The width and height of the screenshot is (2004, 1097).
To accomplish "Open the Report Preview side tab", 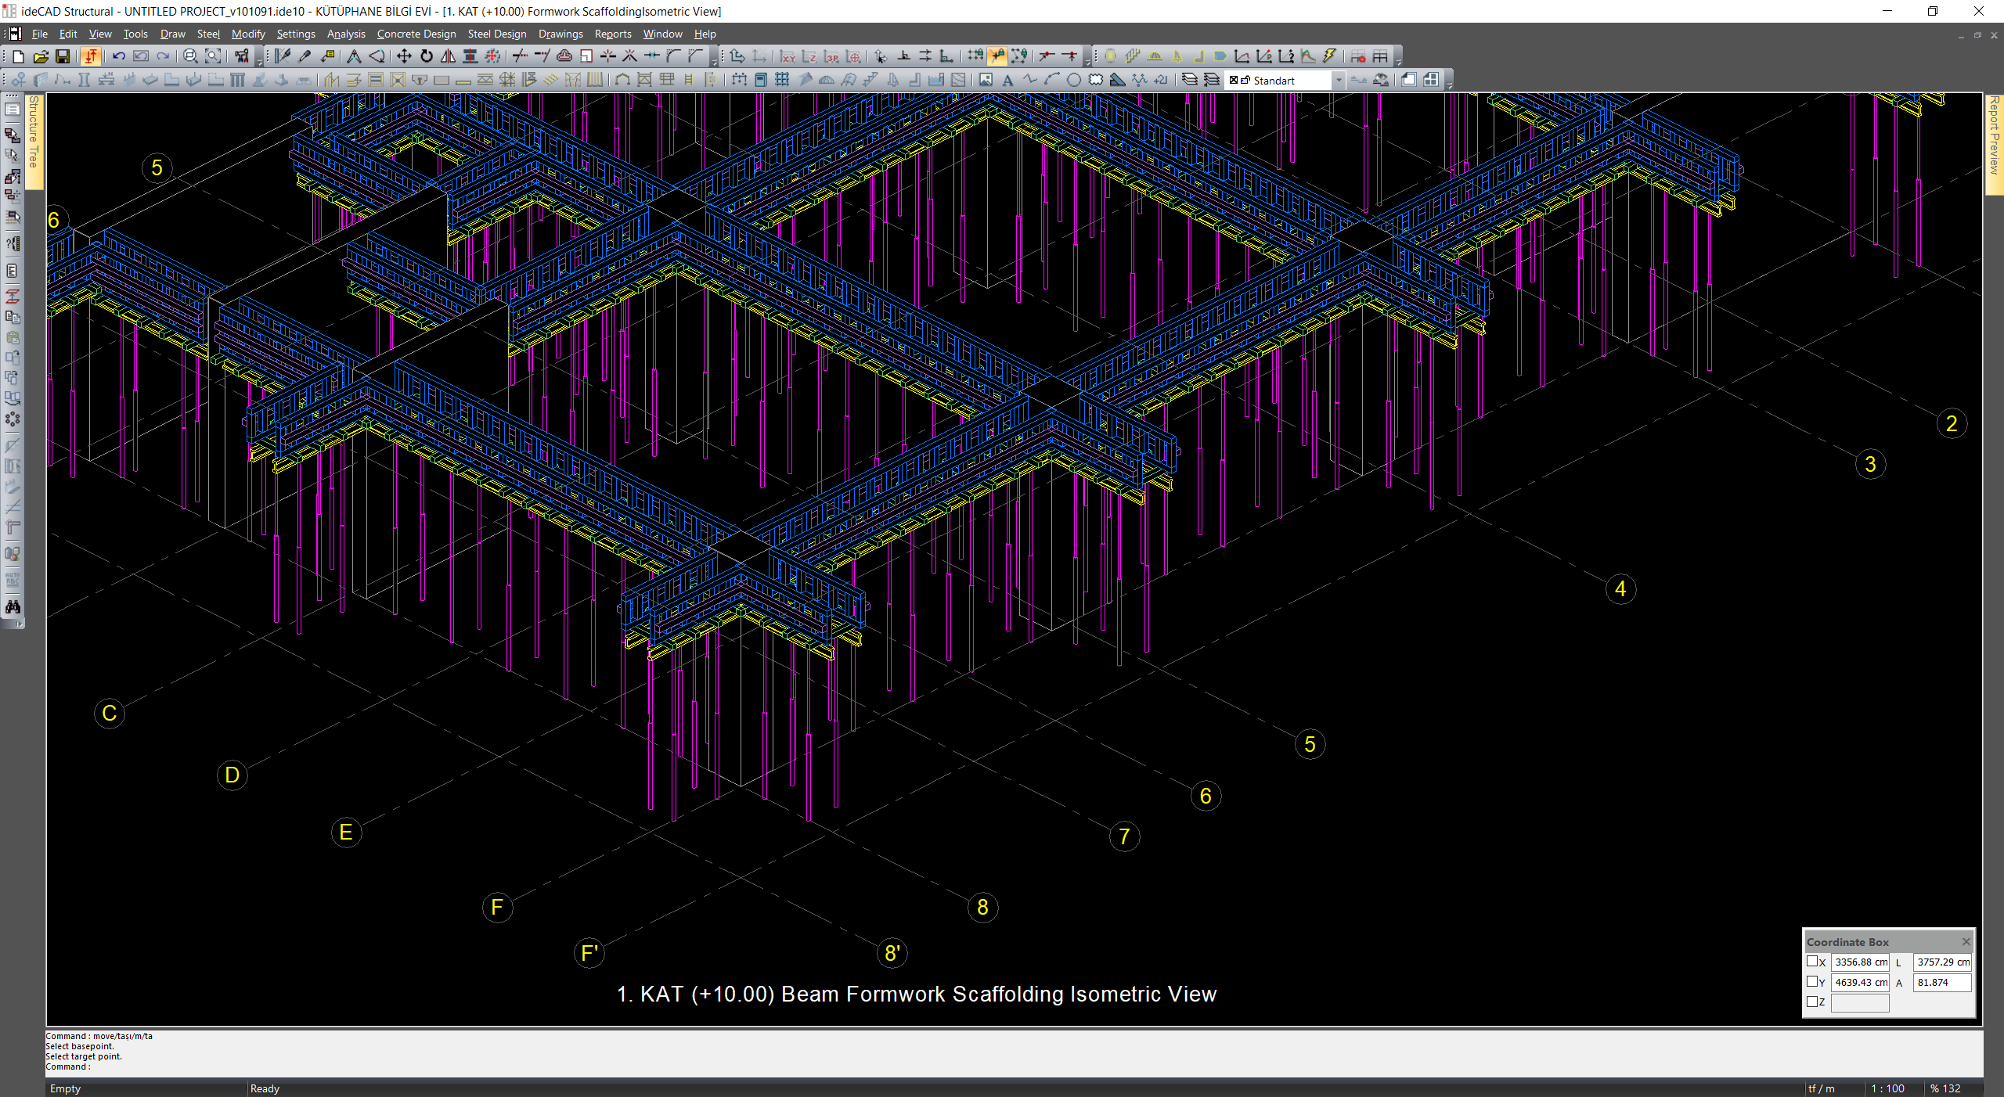I will [x=1995, y=143].
